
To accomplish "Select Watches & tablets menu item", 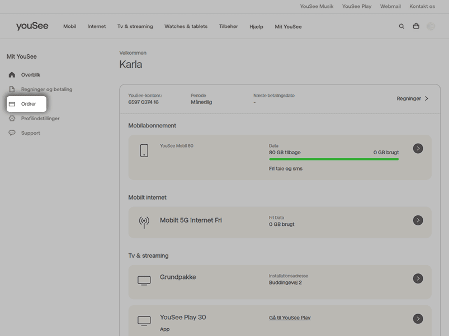I will pos(186,27).
